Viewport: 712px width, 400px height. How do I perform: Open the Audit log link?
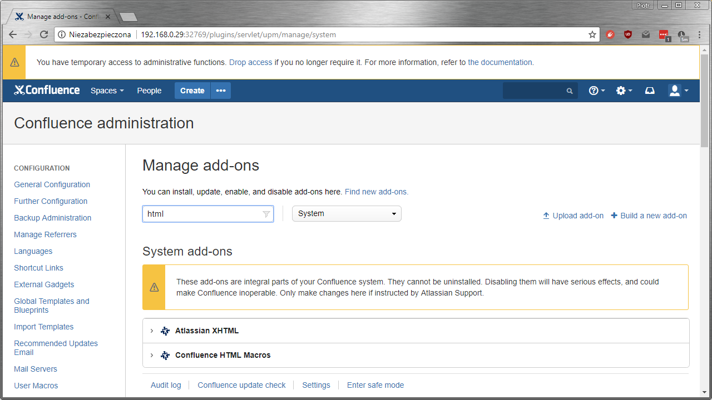pyautogui.click(x=166, y=385)
